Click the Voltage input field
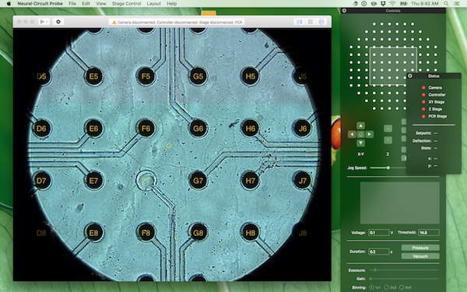Screen dimensions: 467x292 click(x=378, y=232)
